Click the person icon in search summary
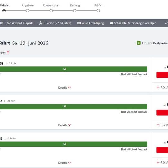 tap(41, 23)
